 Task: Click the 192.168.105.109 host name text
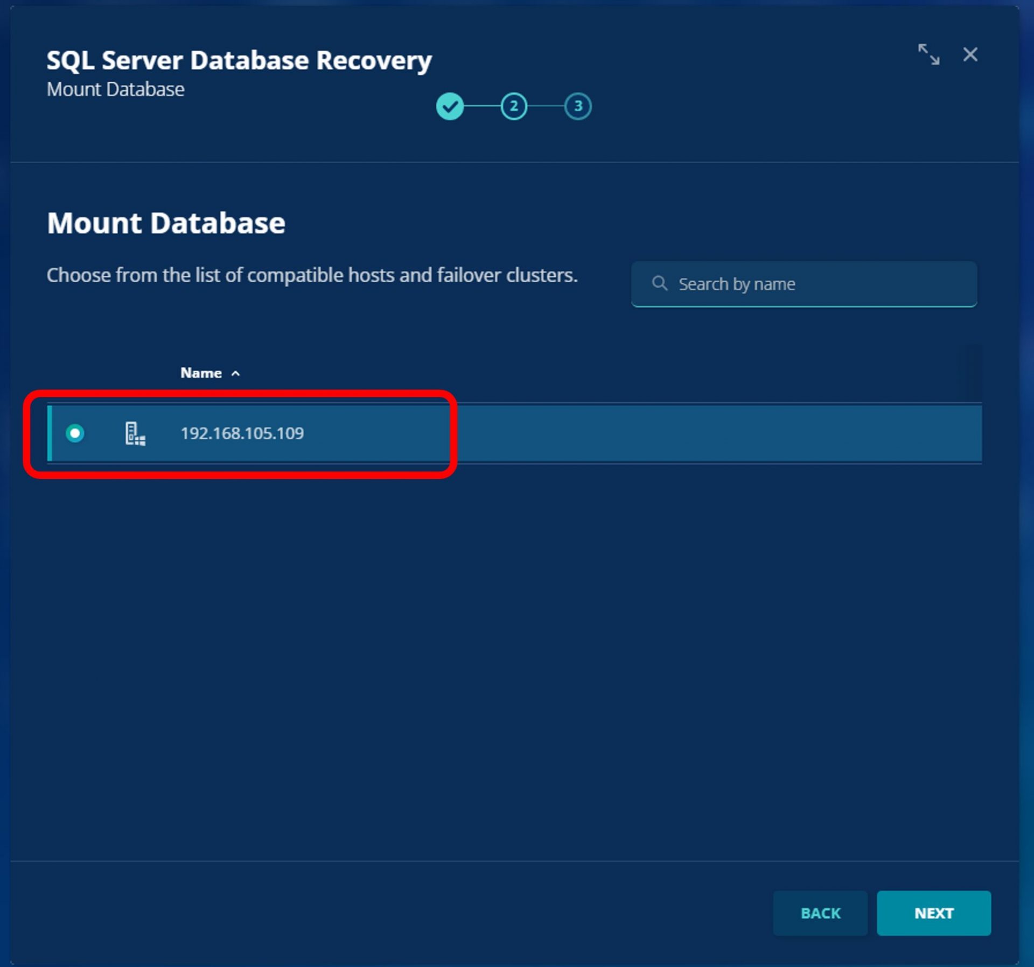click(242, 433)
